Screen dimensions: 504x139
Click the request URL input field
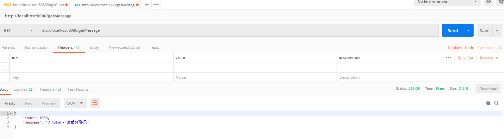coord(238,30)
